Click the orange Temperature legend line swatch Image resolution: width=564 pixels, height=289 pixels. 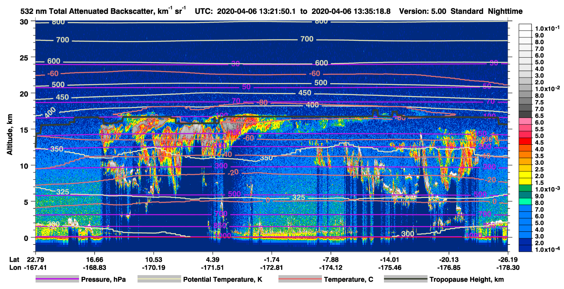[x=300, y=279]
